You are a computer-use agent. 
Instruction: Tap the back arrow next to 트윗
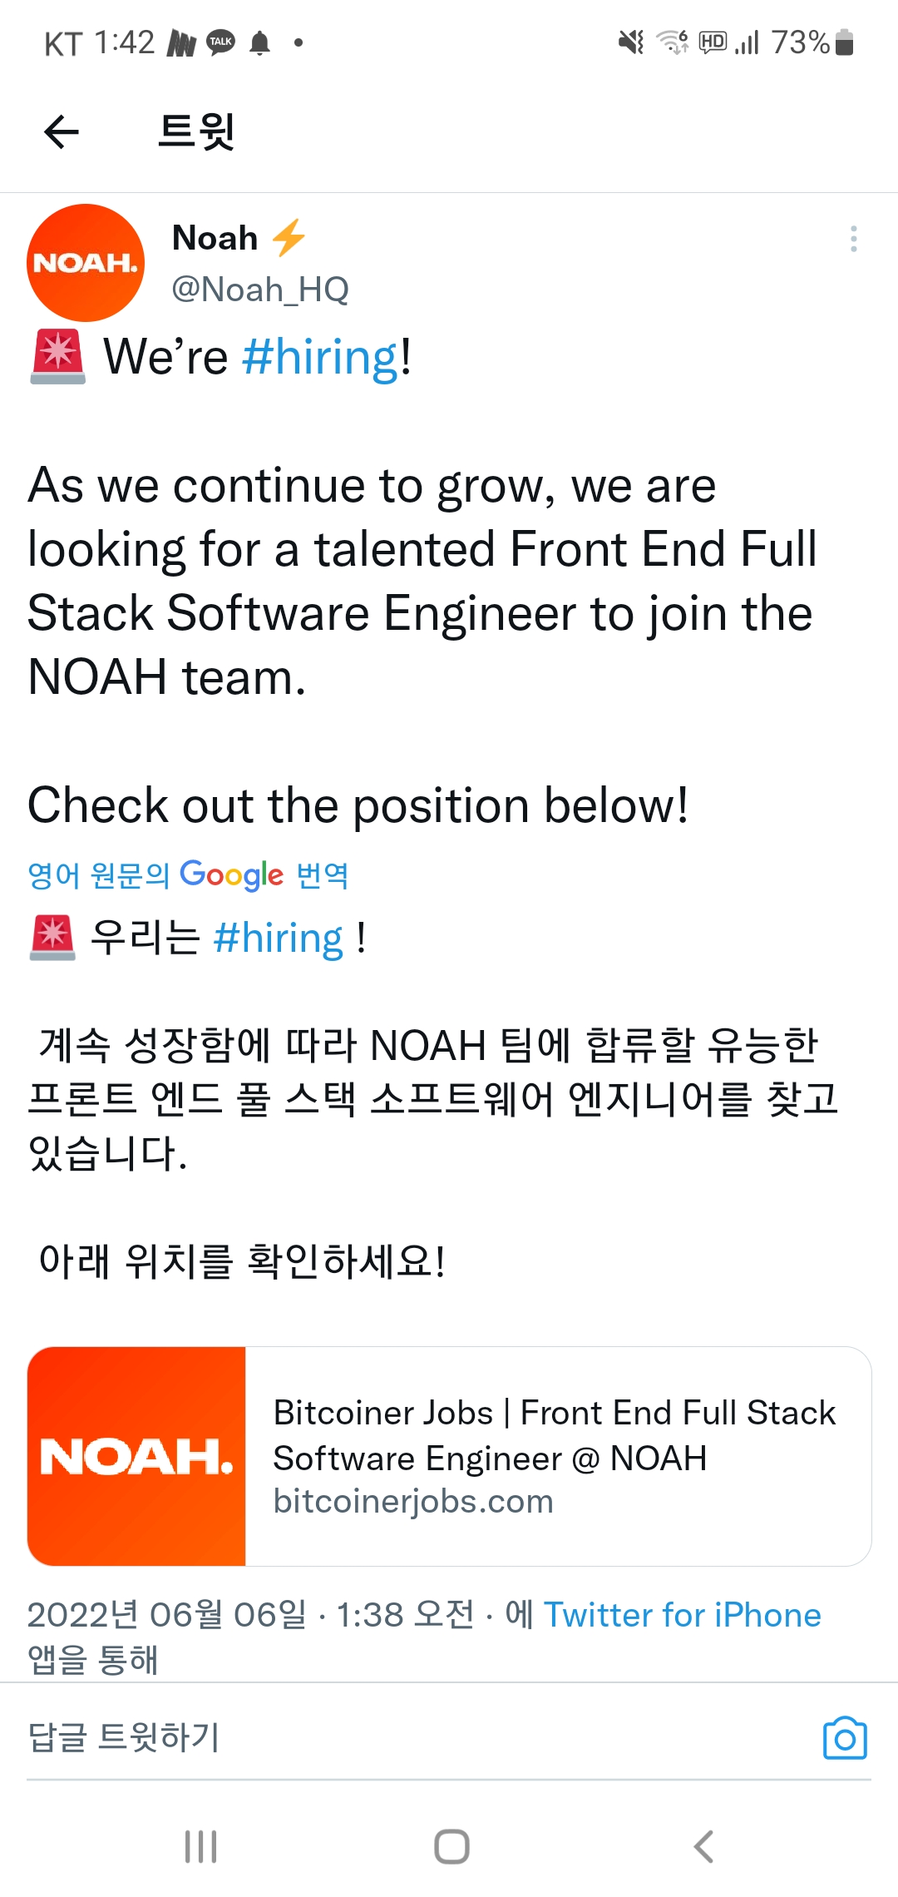[62, 131]
